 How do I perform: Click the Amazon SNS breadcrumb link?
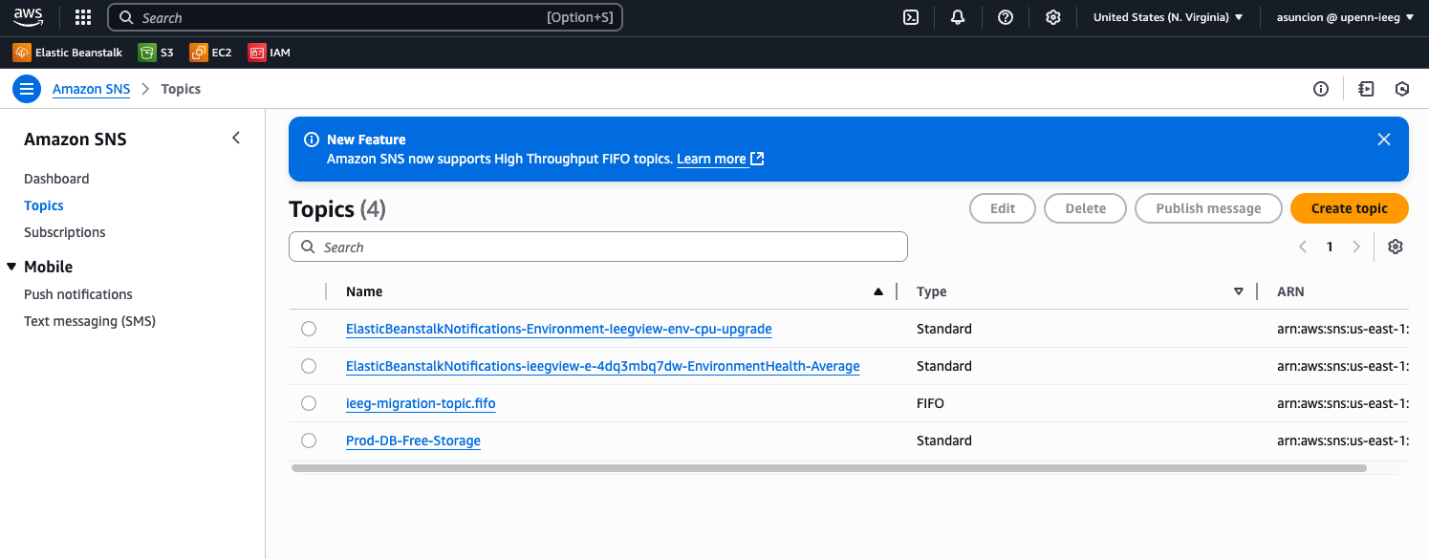pos(91,89)
